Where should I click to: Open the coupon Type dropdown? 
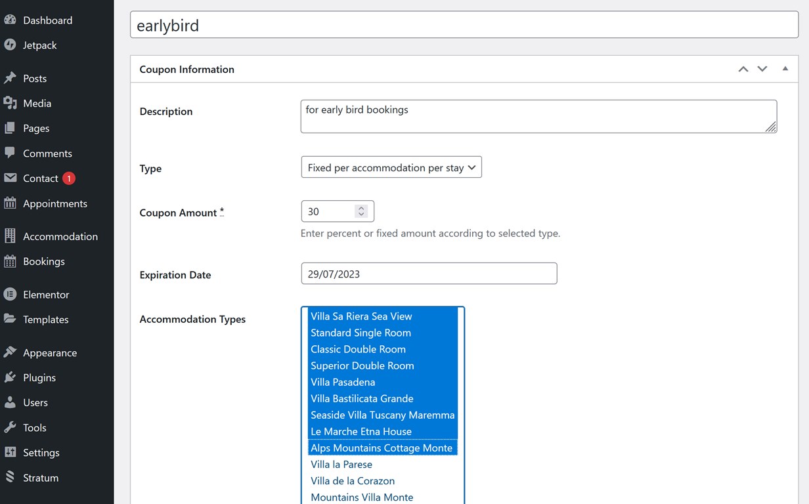391,167
